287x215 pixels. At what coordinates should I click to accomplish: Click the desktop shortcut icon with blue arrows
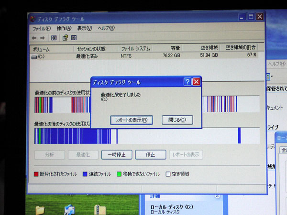(69, 210)
